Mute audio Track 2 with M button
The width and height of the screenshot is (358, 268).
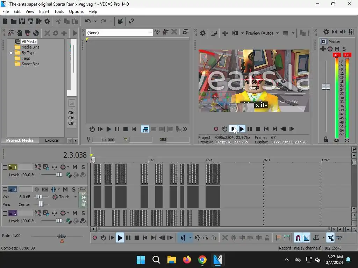(65, 189)
